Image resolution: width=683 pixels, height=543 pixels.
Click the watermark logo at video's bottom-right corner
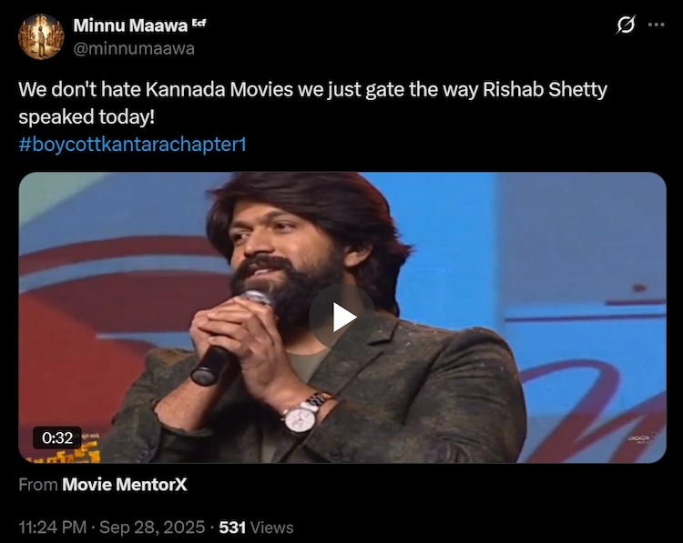click(x=641, y=438)
